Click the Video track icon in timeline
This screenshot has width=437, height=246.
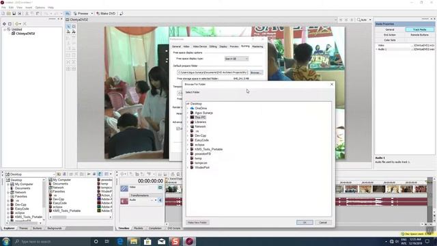(x=124, y=189)
